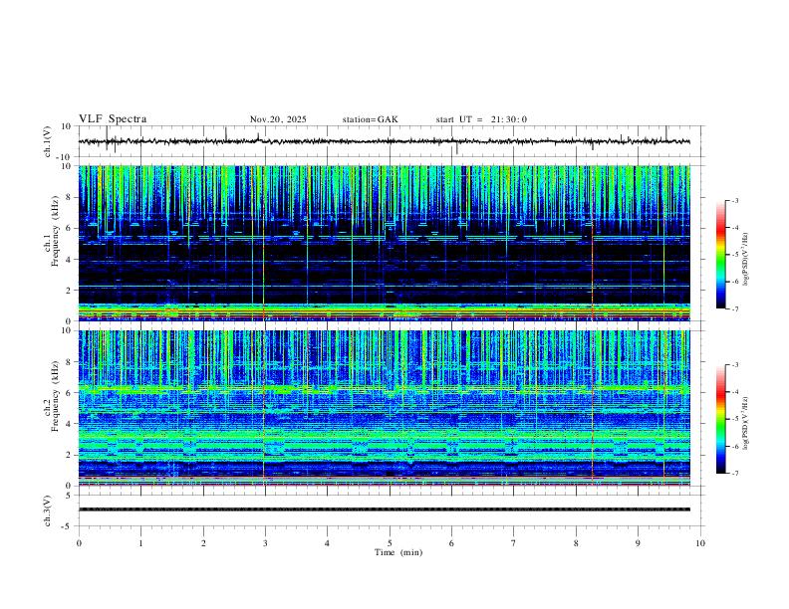Viewport: 789px width, 609px height.
Task: Click inside the ch.1 spectrogram panel
Action: (385, 243)
